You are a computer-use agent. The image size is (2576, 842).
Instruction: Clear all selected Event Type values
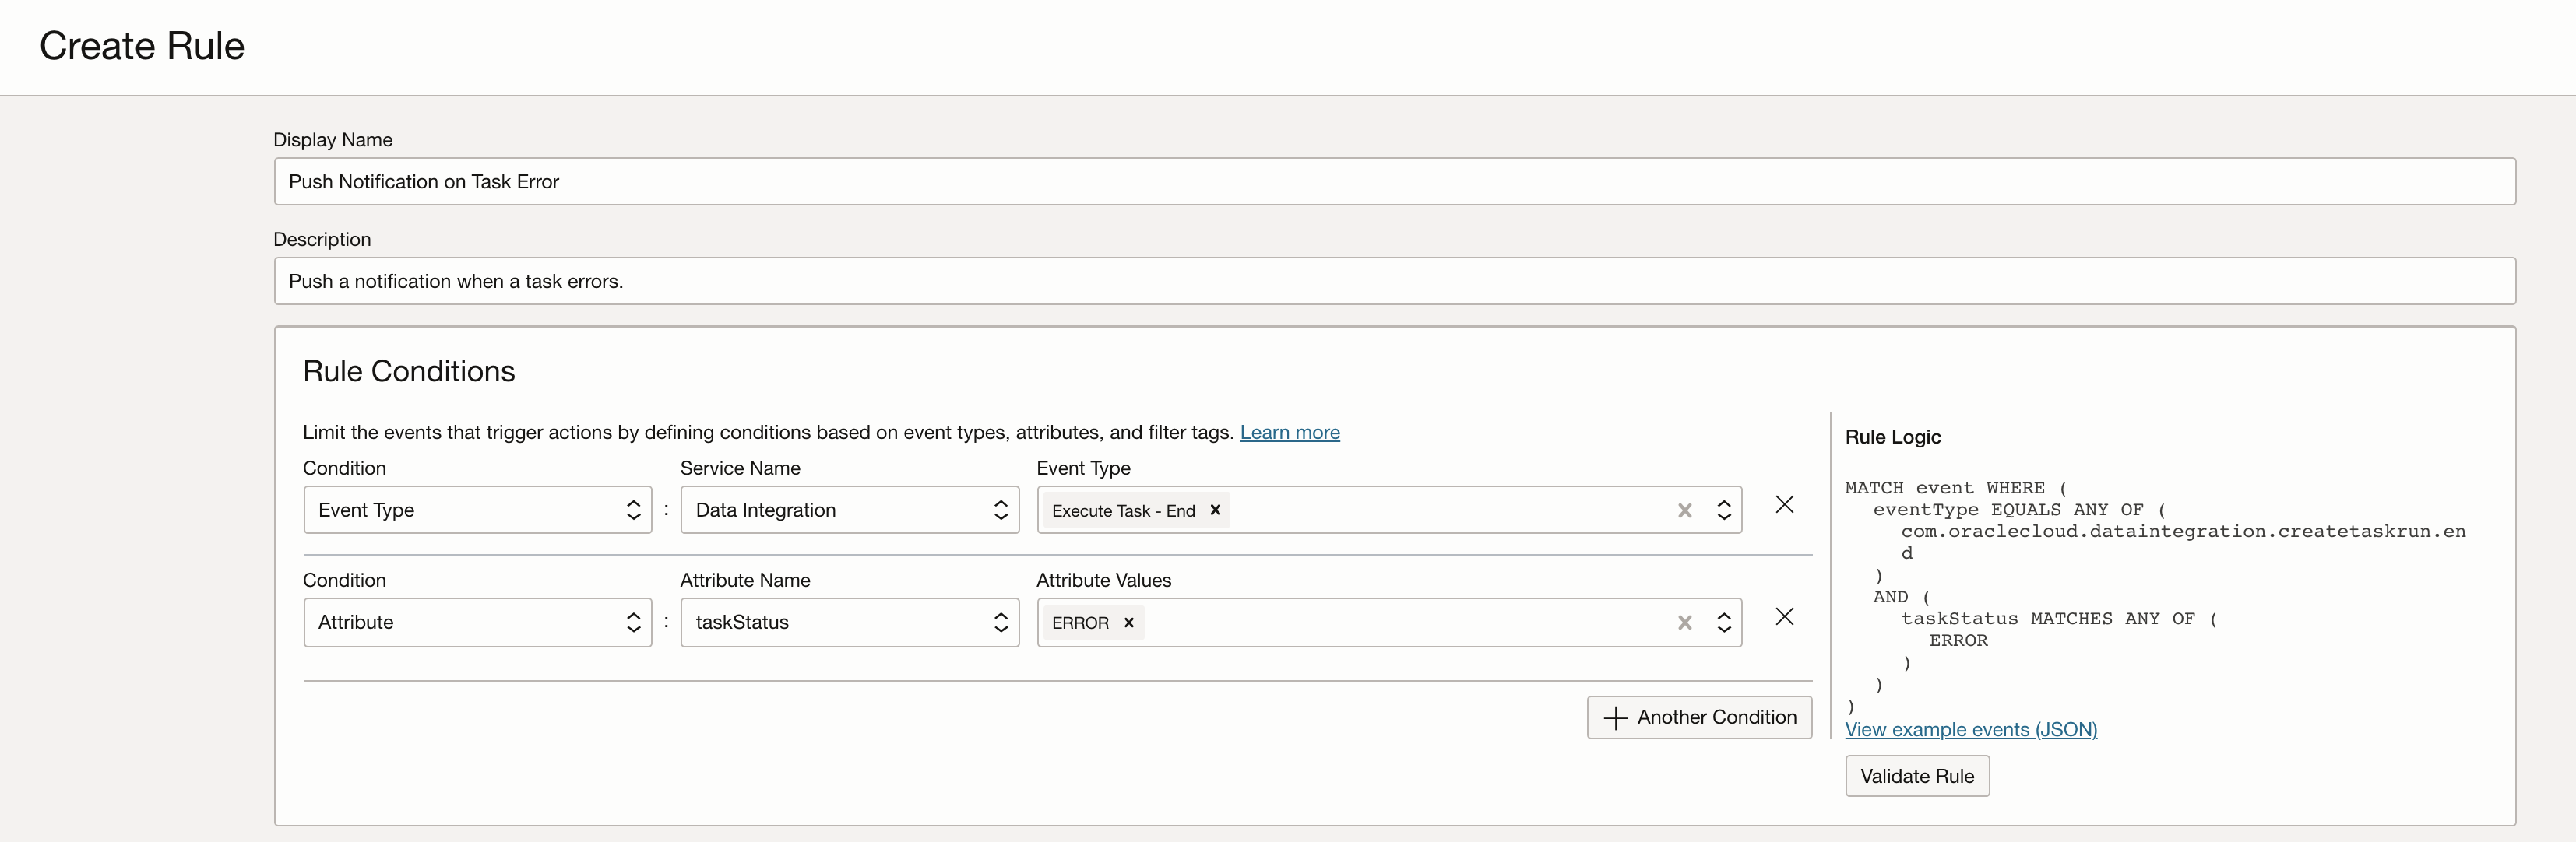[1684, 510]
